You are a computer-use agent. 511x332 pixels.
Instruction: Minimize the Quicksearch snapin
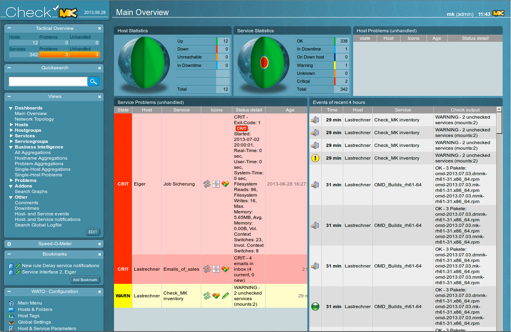[x=9, y=68]
